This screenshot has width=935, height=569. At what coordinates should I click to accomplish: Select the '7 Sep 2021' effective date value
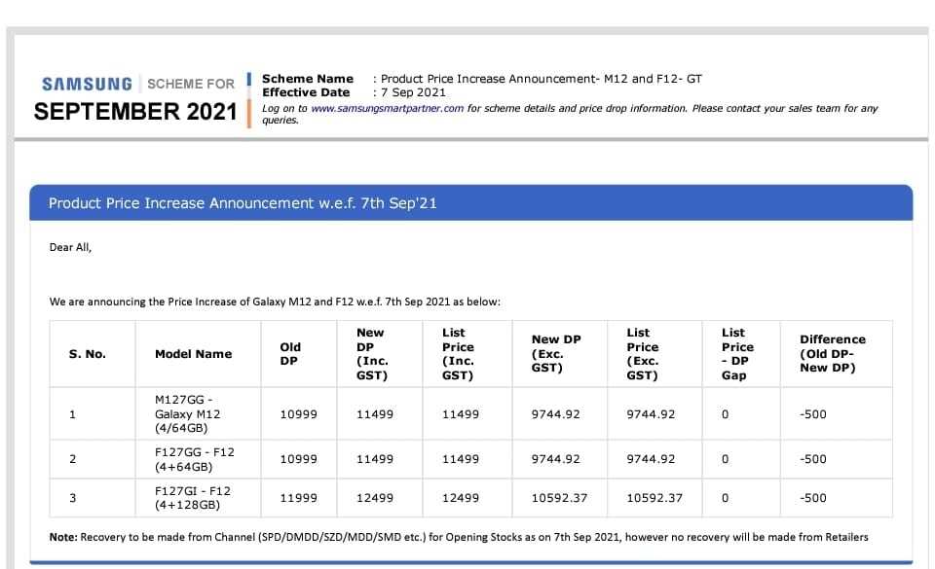pos(413,92)
